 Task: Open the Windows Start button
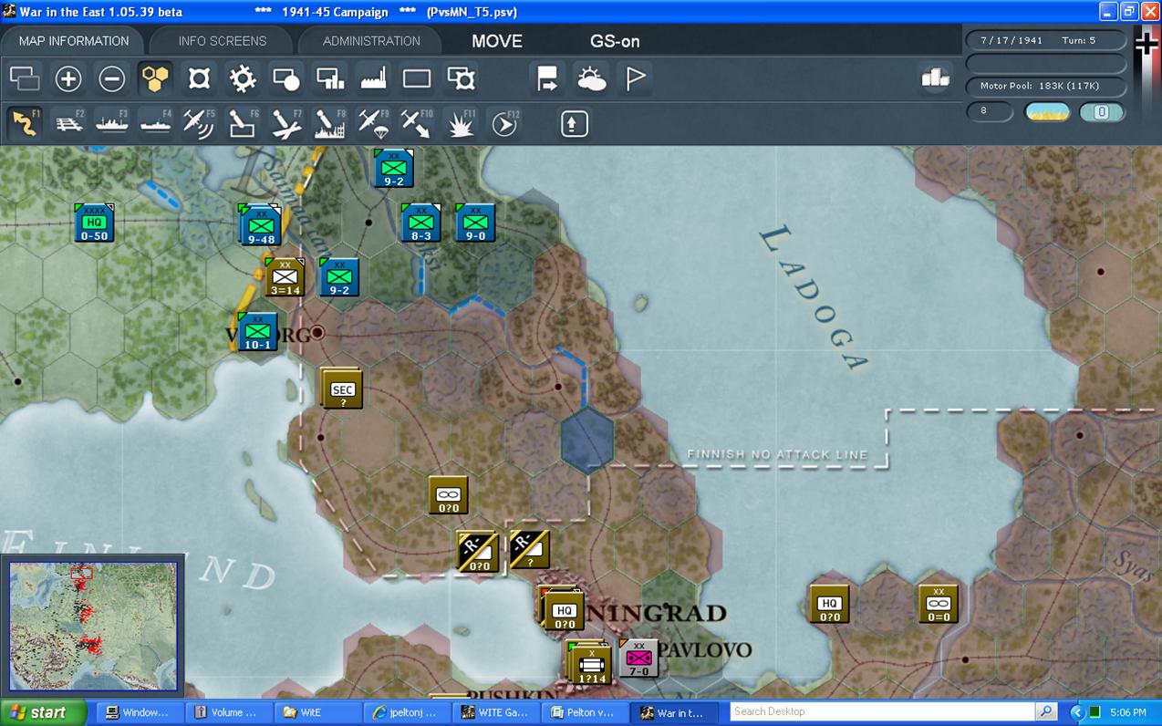43,712
